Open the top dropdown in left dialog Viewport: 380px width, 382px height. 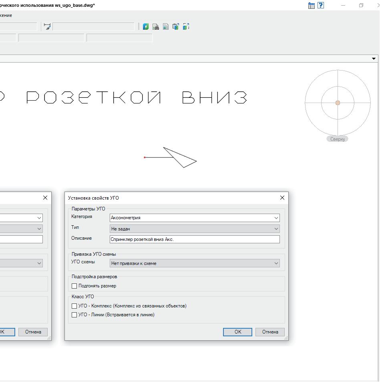[x=21, y=218]
